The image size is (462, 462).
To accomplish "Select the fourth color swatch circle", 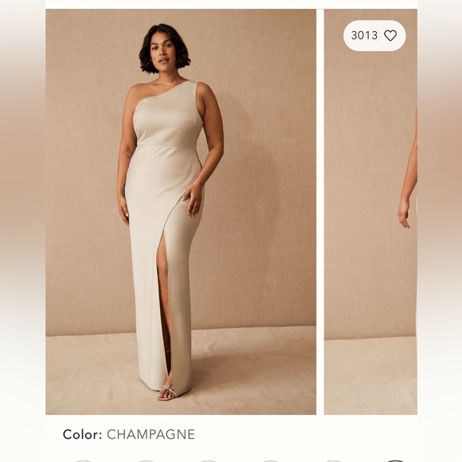I will (270, 461).
